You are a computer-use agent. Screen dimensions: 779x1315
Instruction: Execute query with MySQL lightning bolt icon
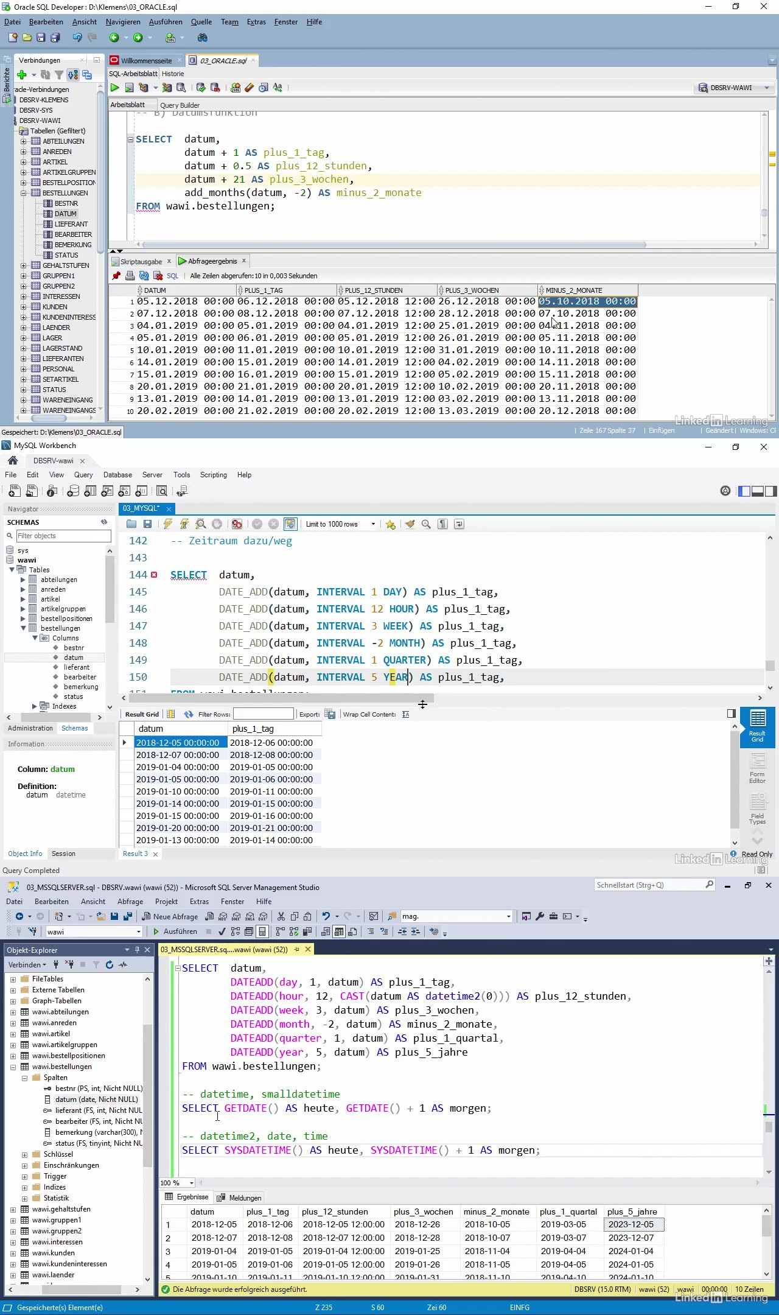(168, 524)
